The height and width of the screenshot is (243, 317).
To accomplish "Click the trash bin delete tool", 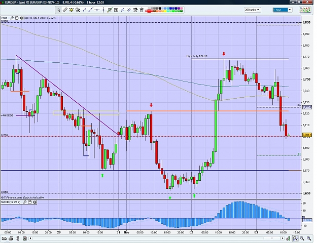I will tap(142, 10).
